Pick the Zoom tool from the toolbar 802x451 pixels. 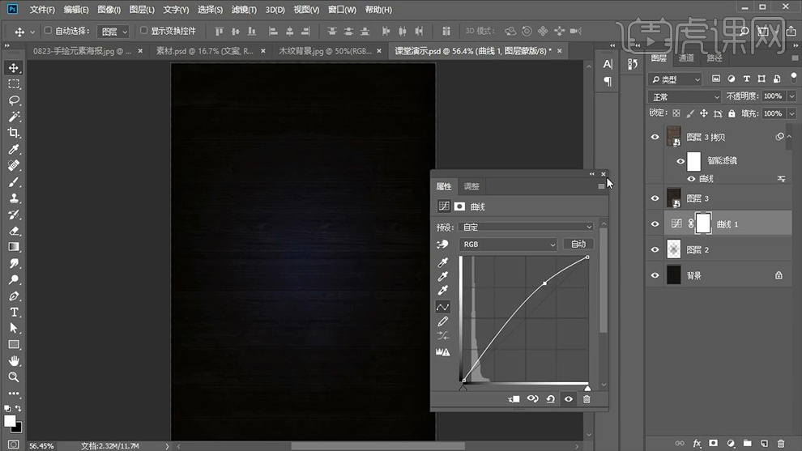tap(14, 377)
